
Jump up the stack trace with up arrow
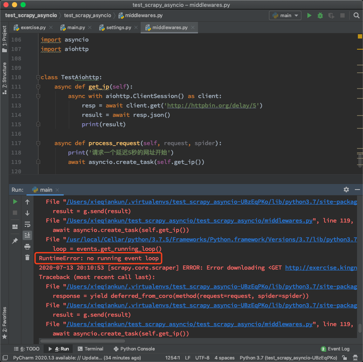27,202
